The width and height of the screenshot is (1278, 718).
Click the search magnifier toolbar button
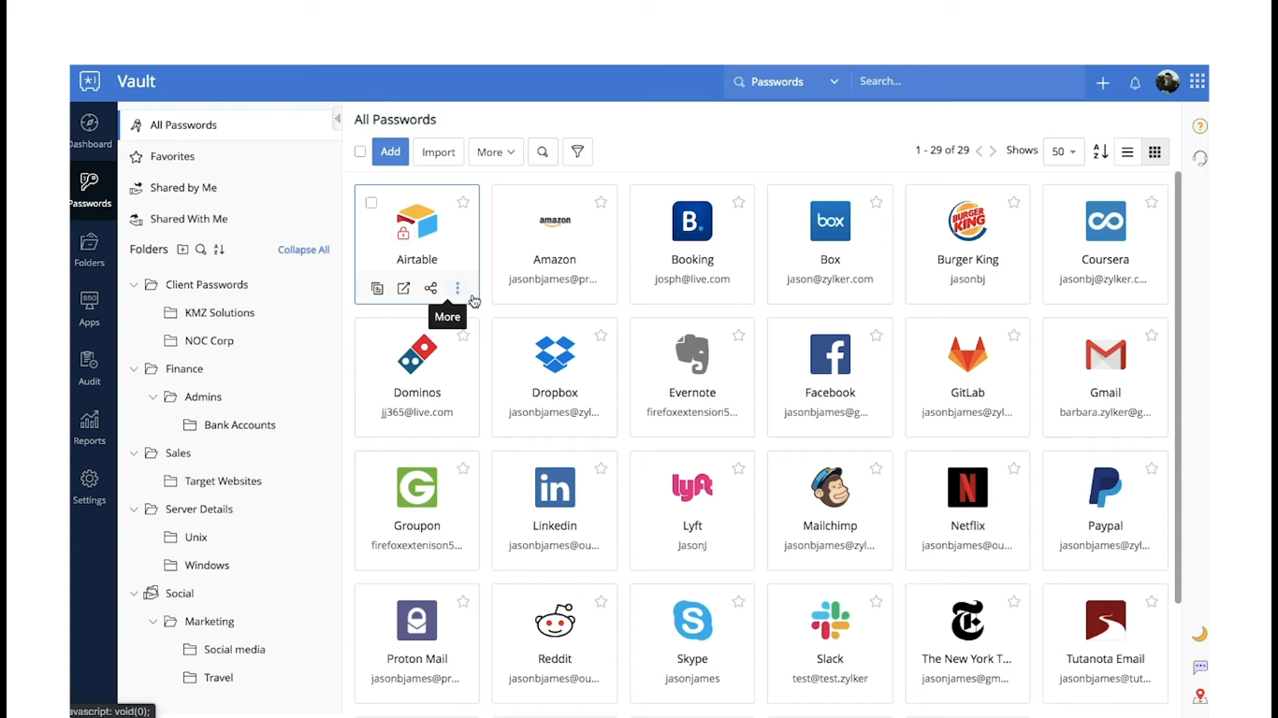[x=543, y=151]
